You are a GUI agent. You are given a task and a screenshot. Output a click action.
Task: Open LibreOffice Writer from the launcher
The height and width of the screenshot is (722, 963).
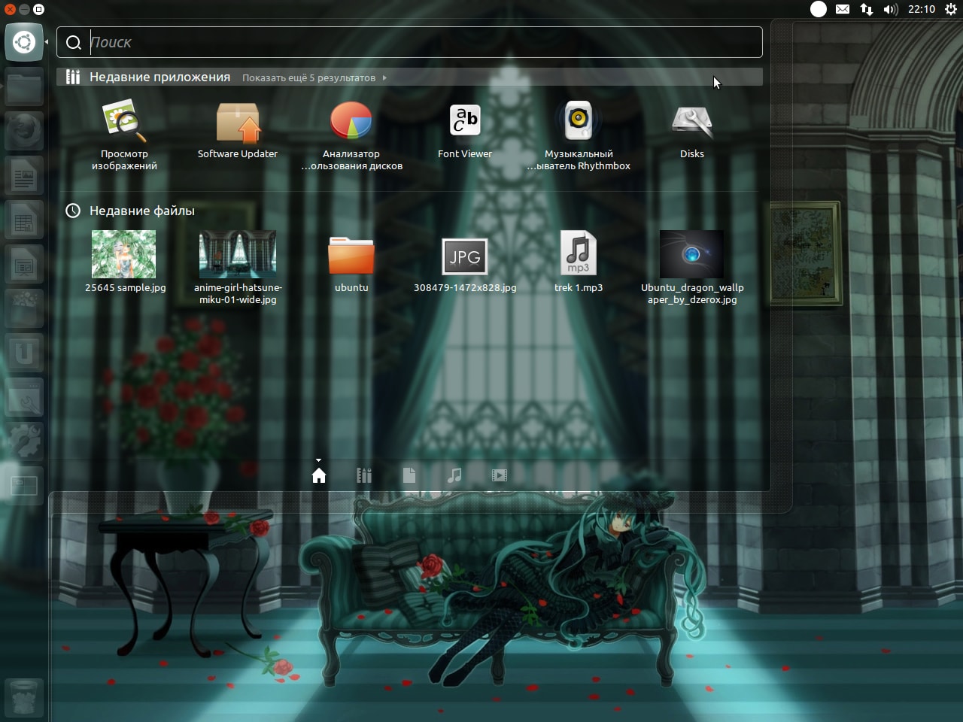click(x=24, y=176)
